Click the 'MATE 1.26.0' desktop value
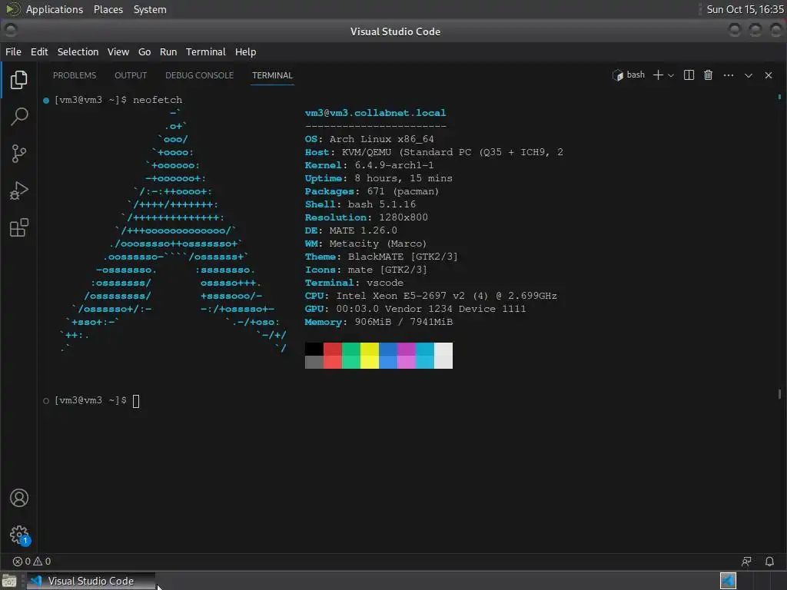787x590 pixels. (x=363, y=230)
